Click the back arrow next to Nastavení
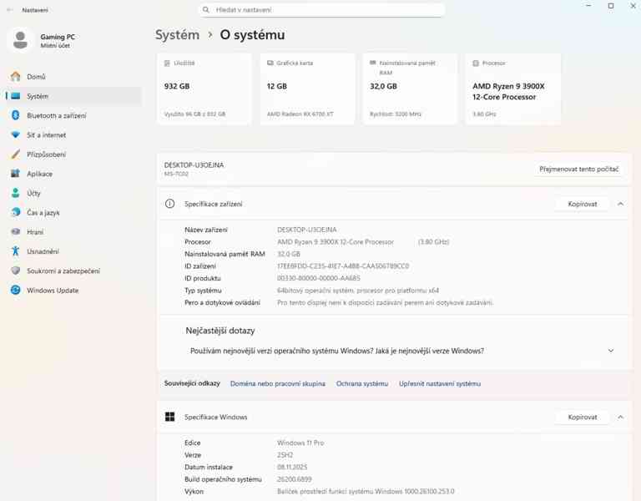This screenshot has width=641, height=501. click(9, 10)
